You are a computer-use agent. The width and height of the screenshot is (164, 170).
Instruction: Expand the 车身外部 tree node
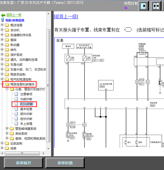(2, 69)
